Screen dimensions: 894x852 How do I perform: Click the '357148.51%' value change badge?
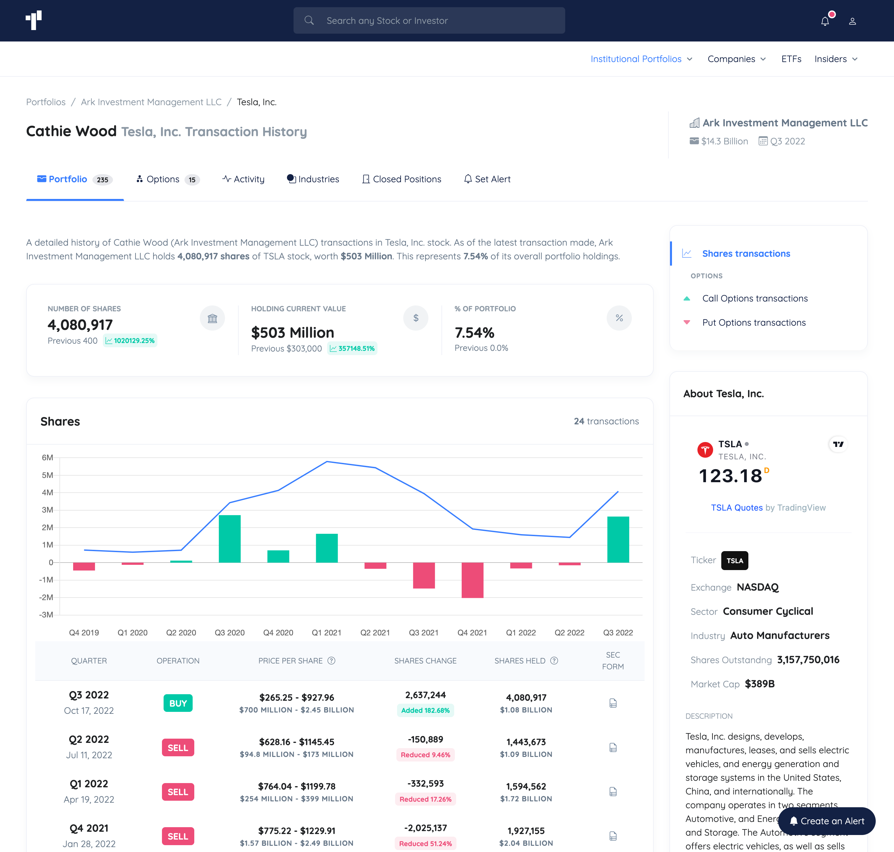point(352,349)
